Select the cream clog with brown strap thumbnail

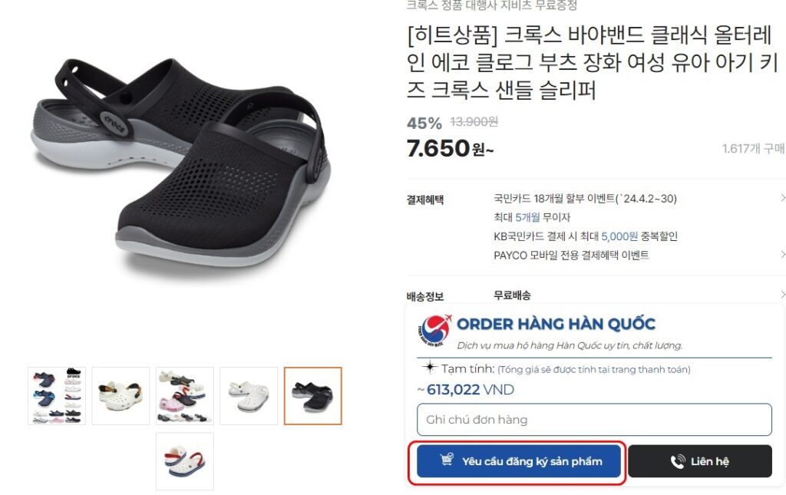pos(121,396)
